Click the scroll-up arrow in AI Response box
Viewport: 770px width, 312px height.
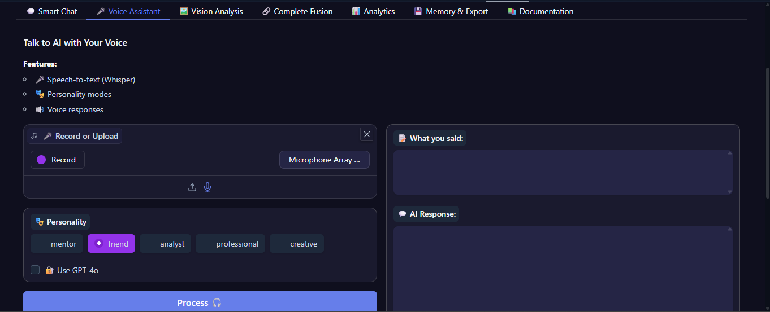pyautogui.click(x=730, y=229)
